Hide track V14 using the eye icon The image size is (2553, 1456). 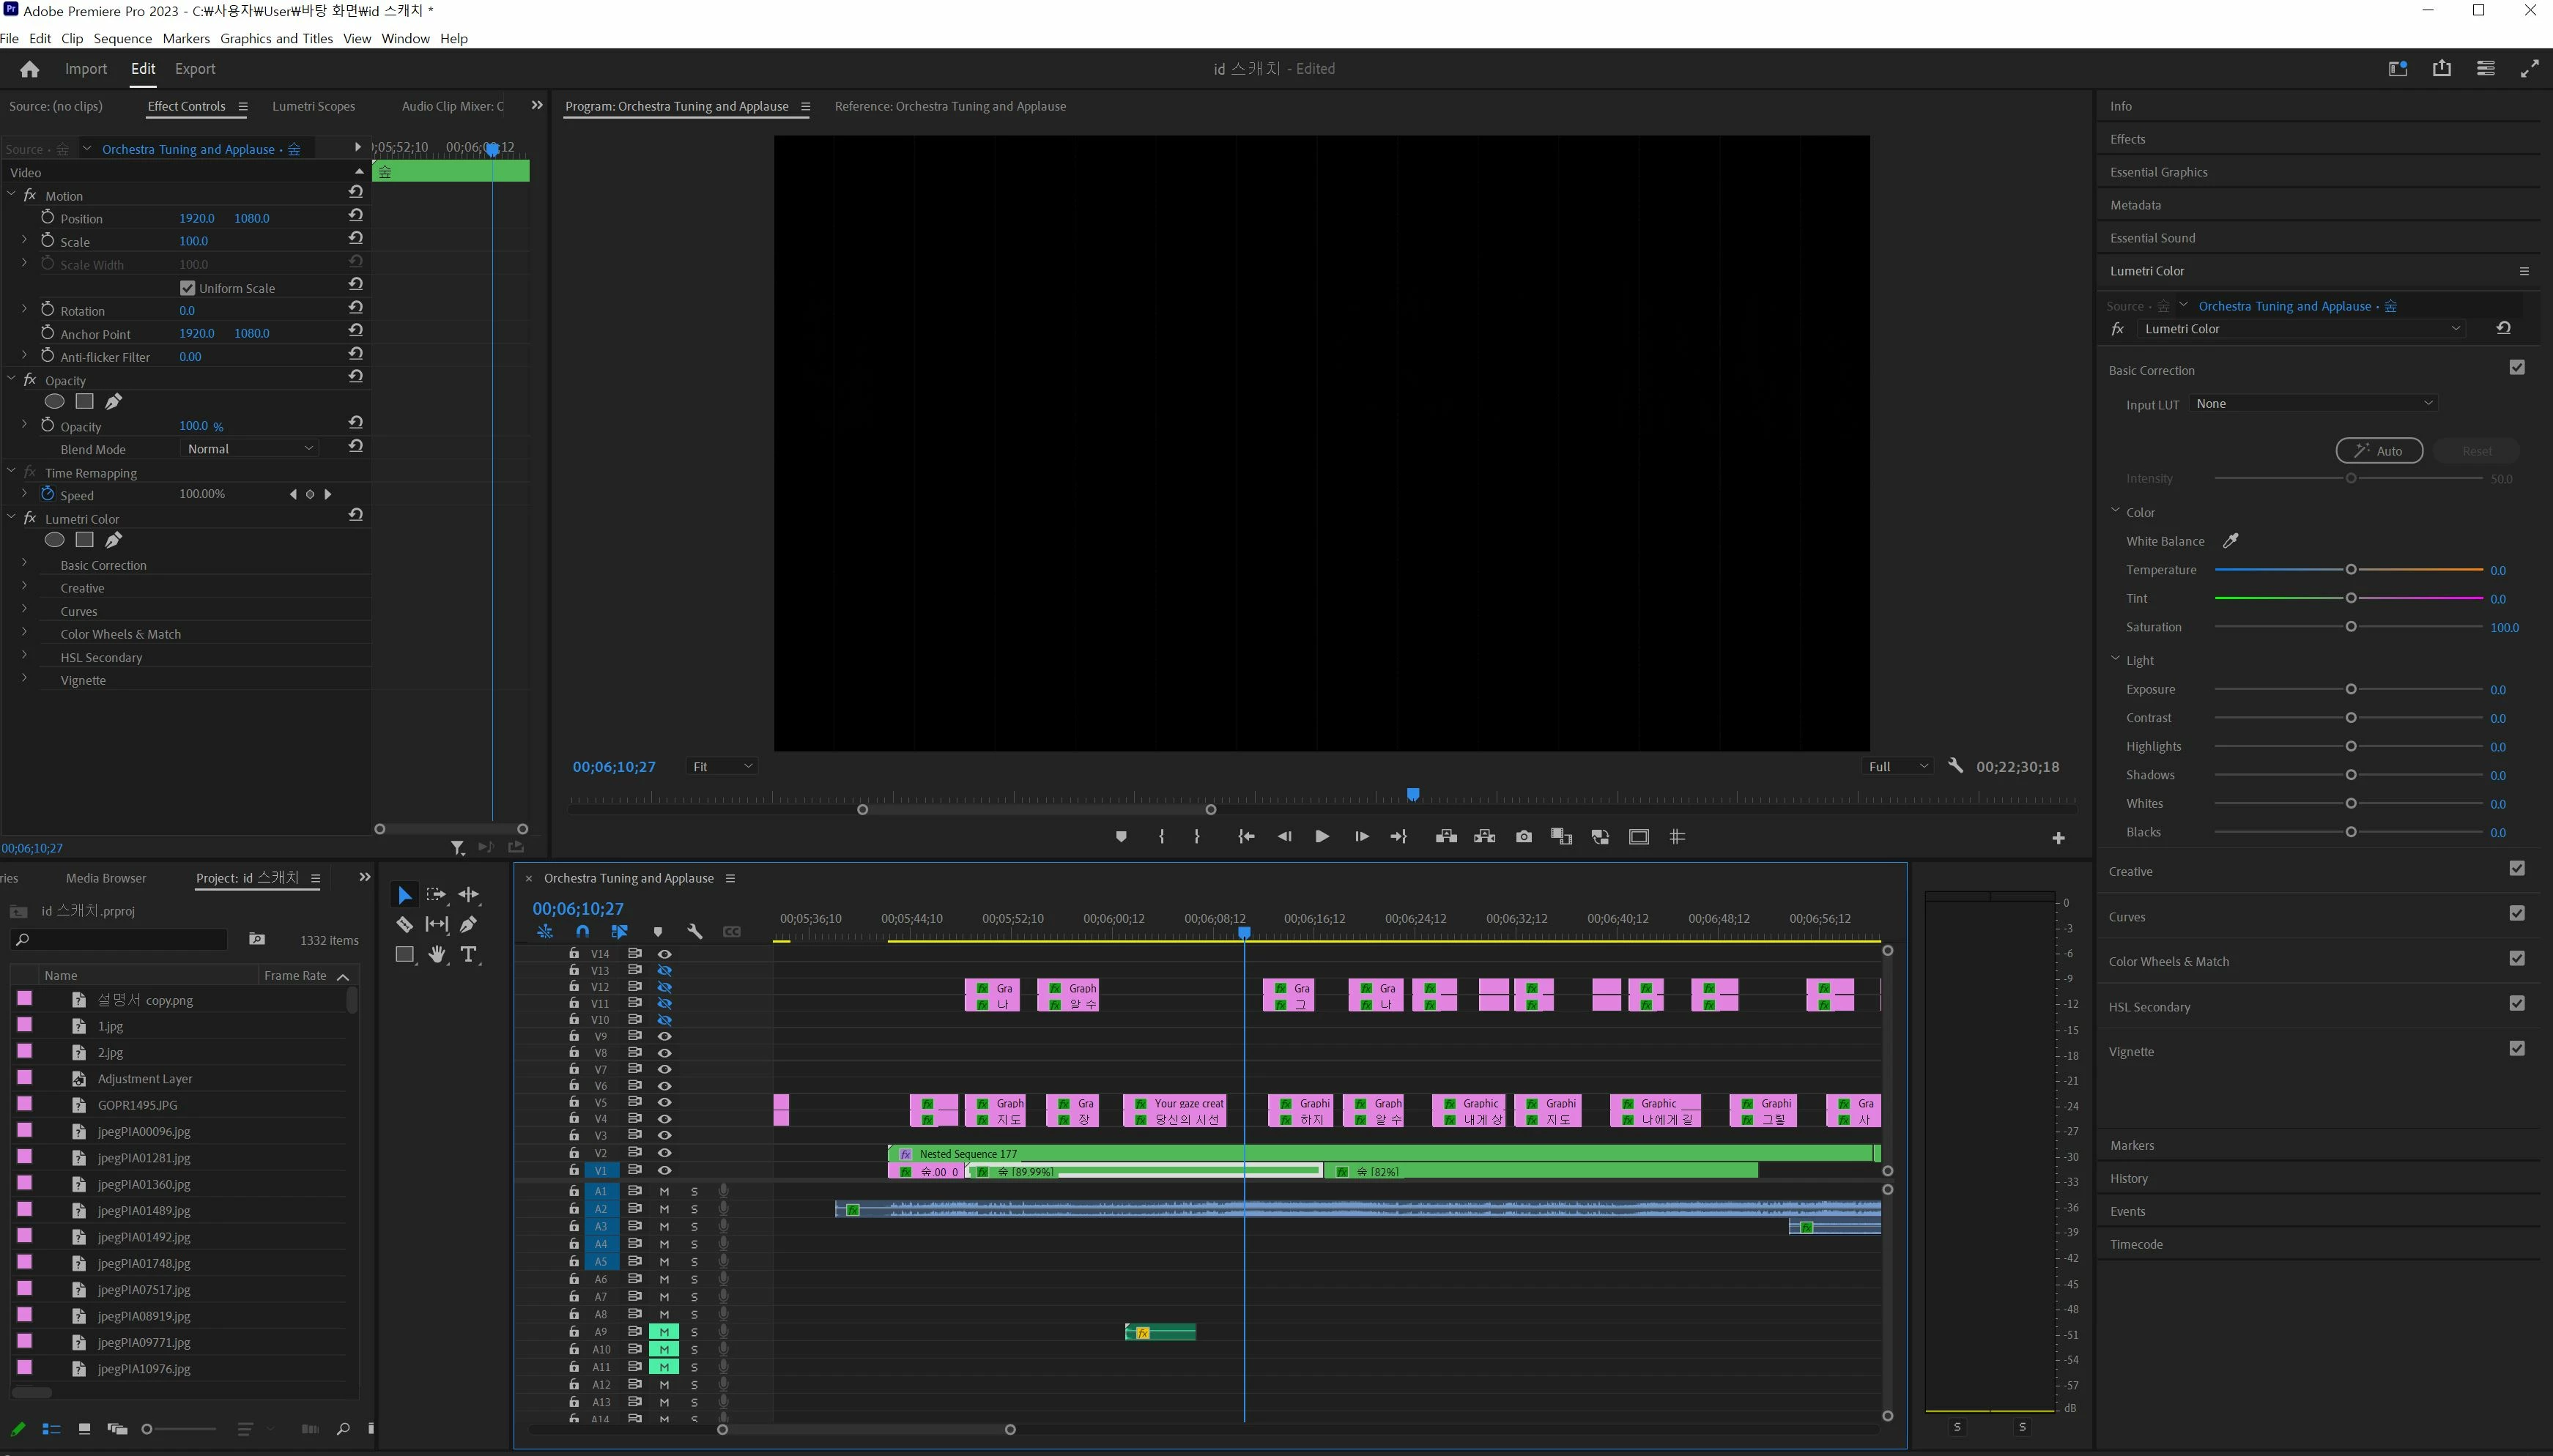tap(664, 953)
